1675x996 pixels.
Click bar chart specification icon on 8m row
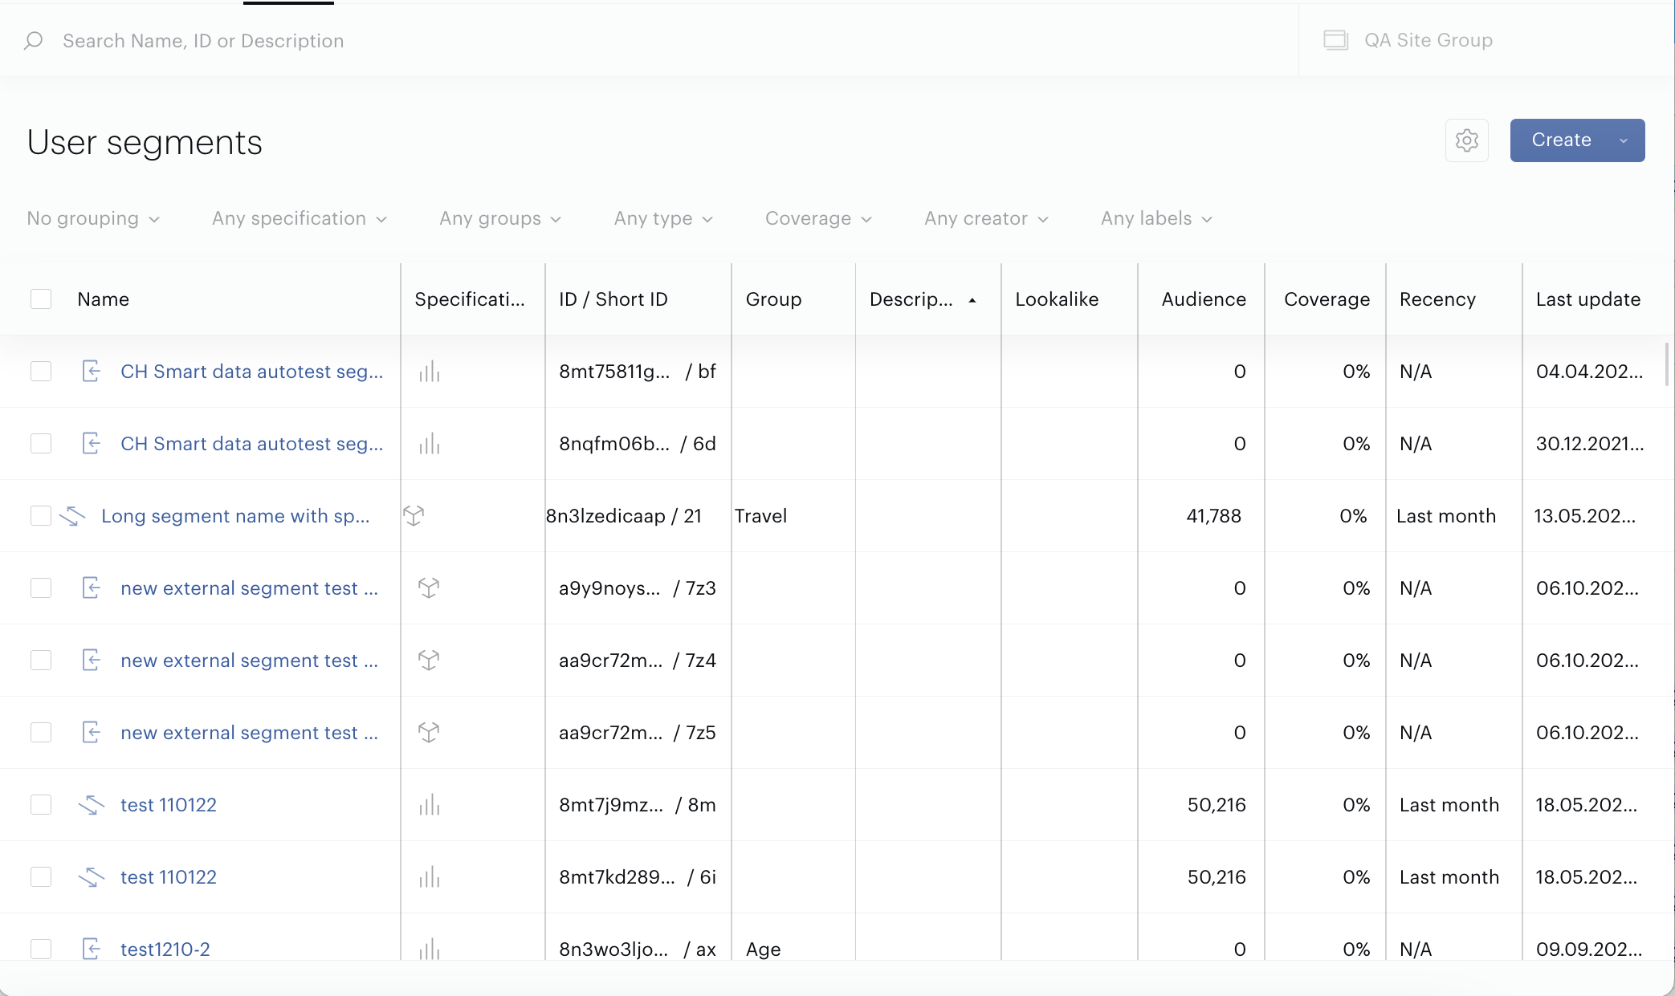pyautogui.click(x=430, y=805)
